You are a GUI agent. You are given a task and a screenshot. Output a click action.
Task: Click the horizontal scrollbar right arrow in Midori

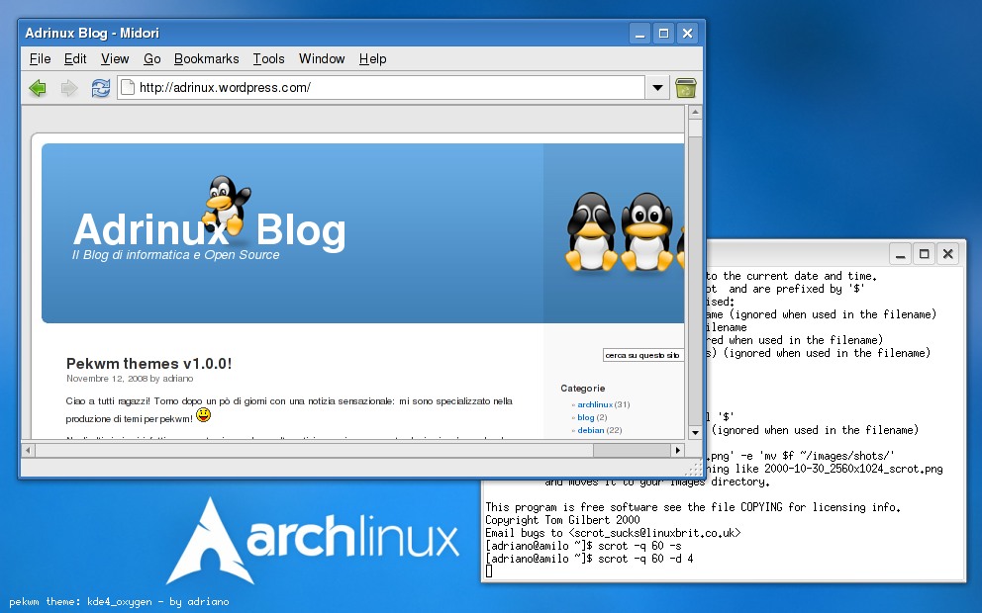click(x=678, y=450)
